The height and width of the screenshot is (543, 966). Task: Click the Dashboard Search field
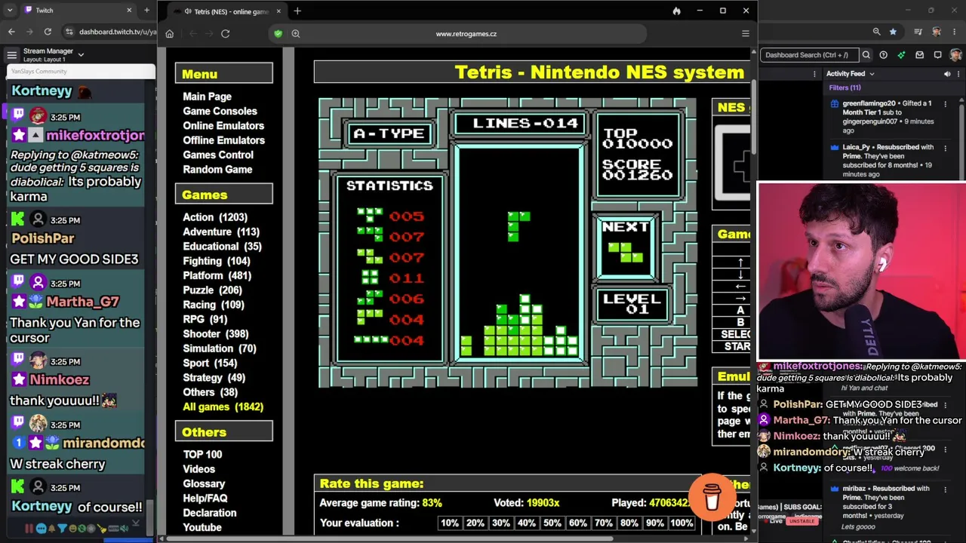point(809,55)
